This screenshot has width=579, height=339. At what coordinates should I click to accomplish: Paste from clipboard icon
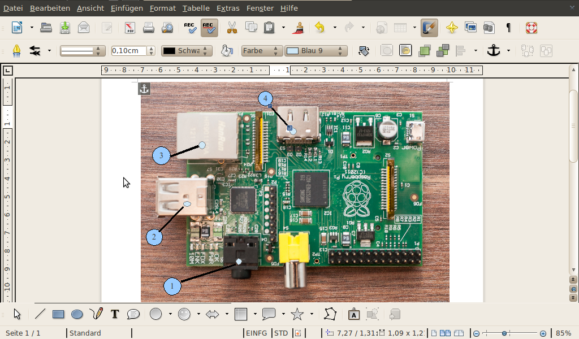[269, 28]
